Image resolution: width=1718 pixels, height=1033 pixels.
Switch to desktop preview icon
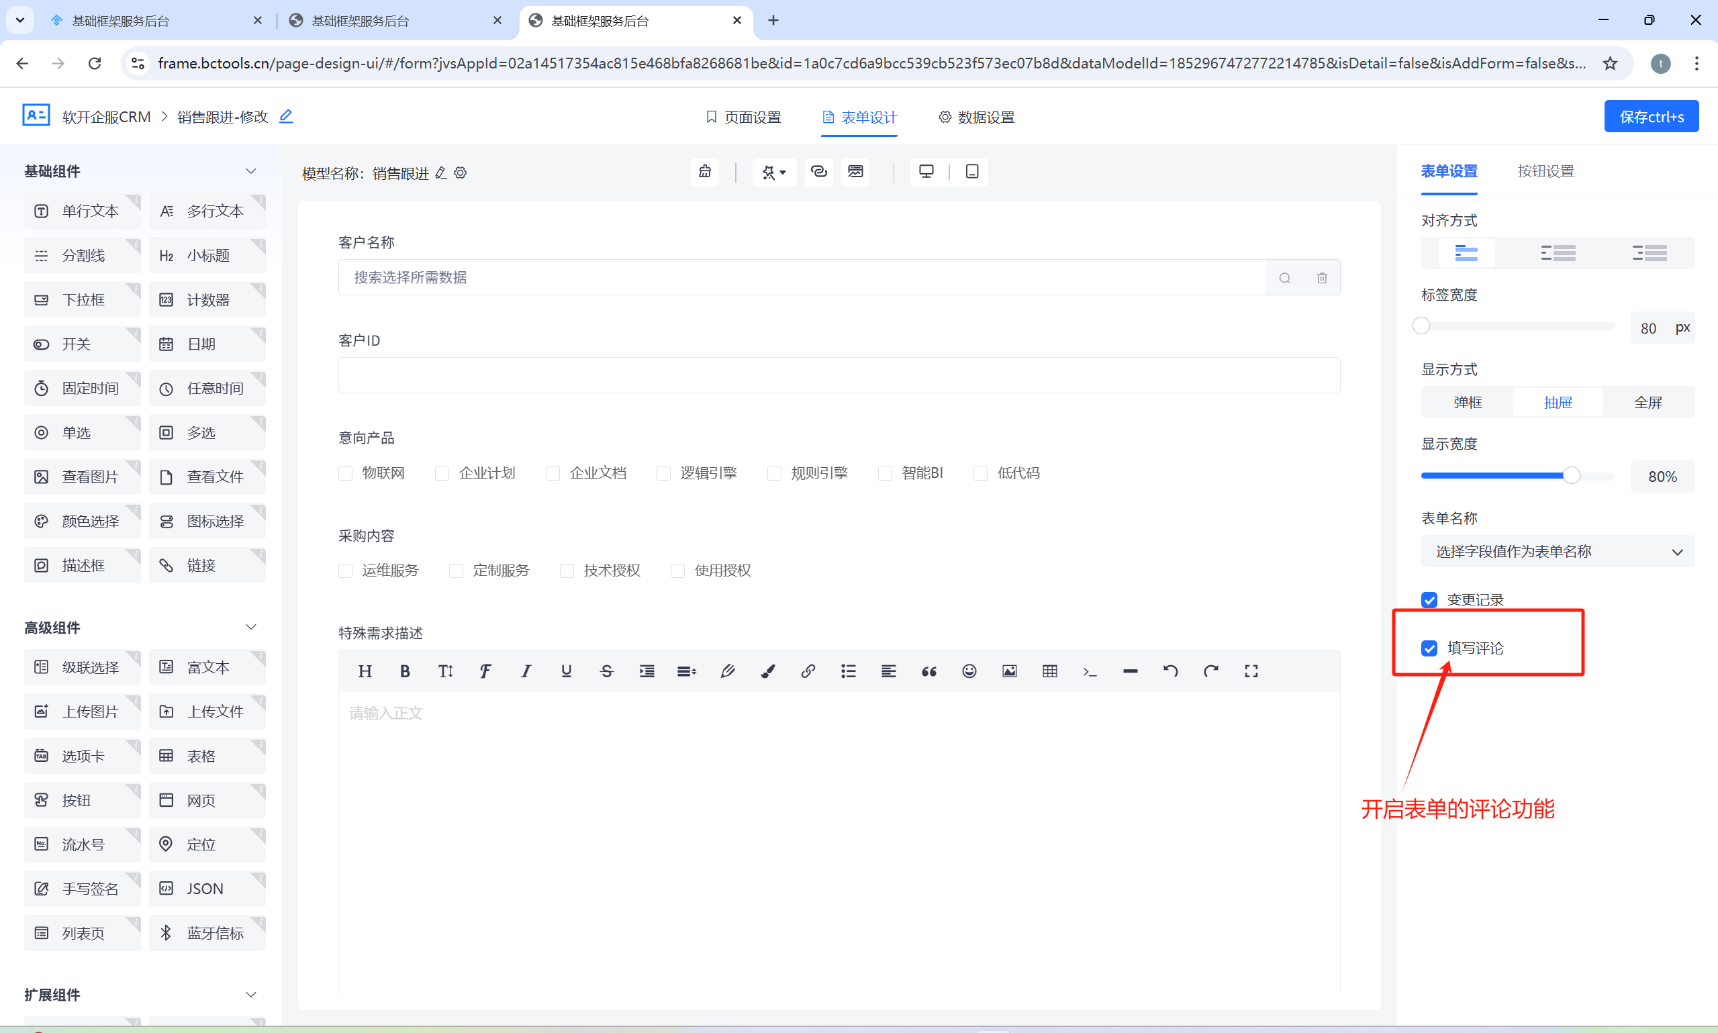pyautogui.click(x=926, y=172)
